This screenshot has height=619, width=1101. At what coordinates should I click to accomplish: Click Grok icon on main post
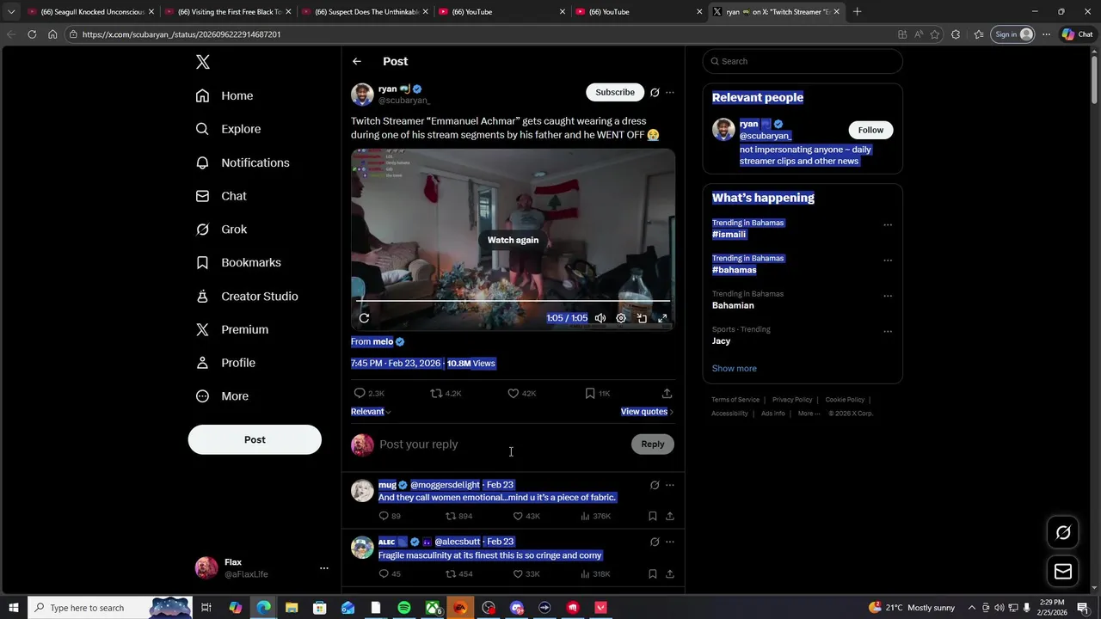655,92
